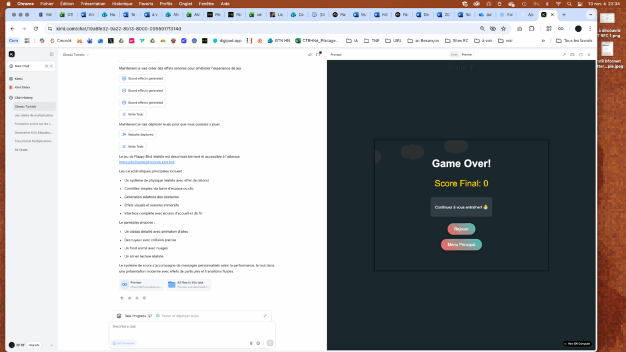This screenshot has width=626, height=352.
Task: Bookmark this page with the star icon
Action: click(x=503, y=28)
